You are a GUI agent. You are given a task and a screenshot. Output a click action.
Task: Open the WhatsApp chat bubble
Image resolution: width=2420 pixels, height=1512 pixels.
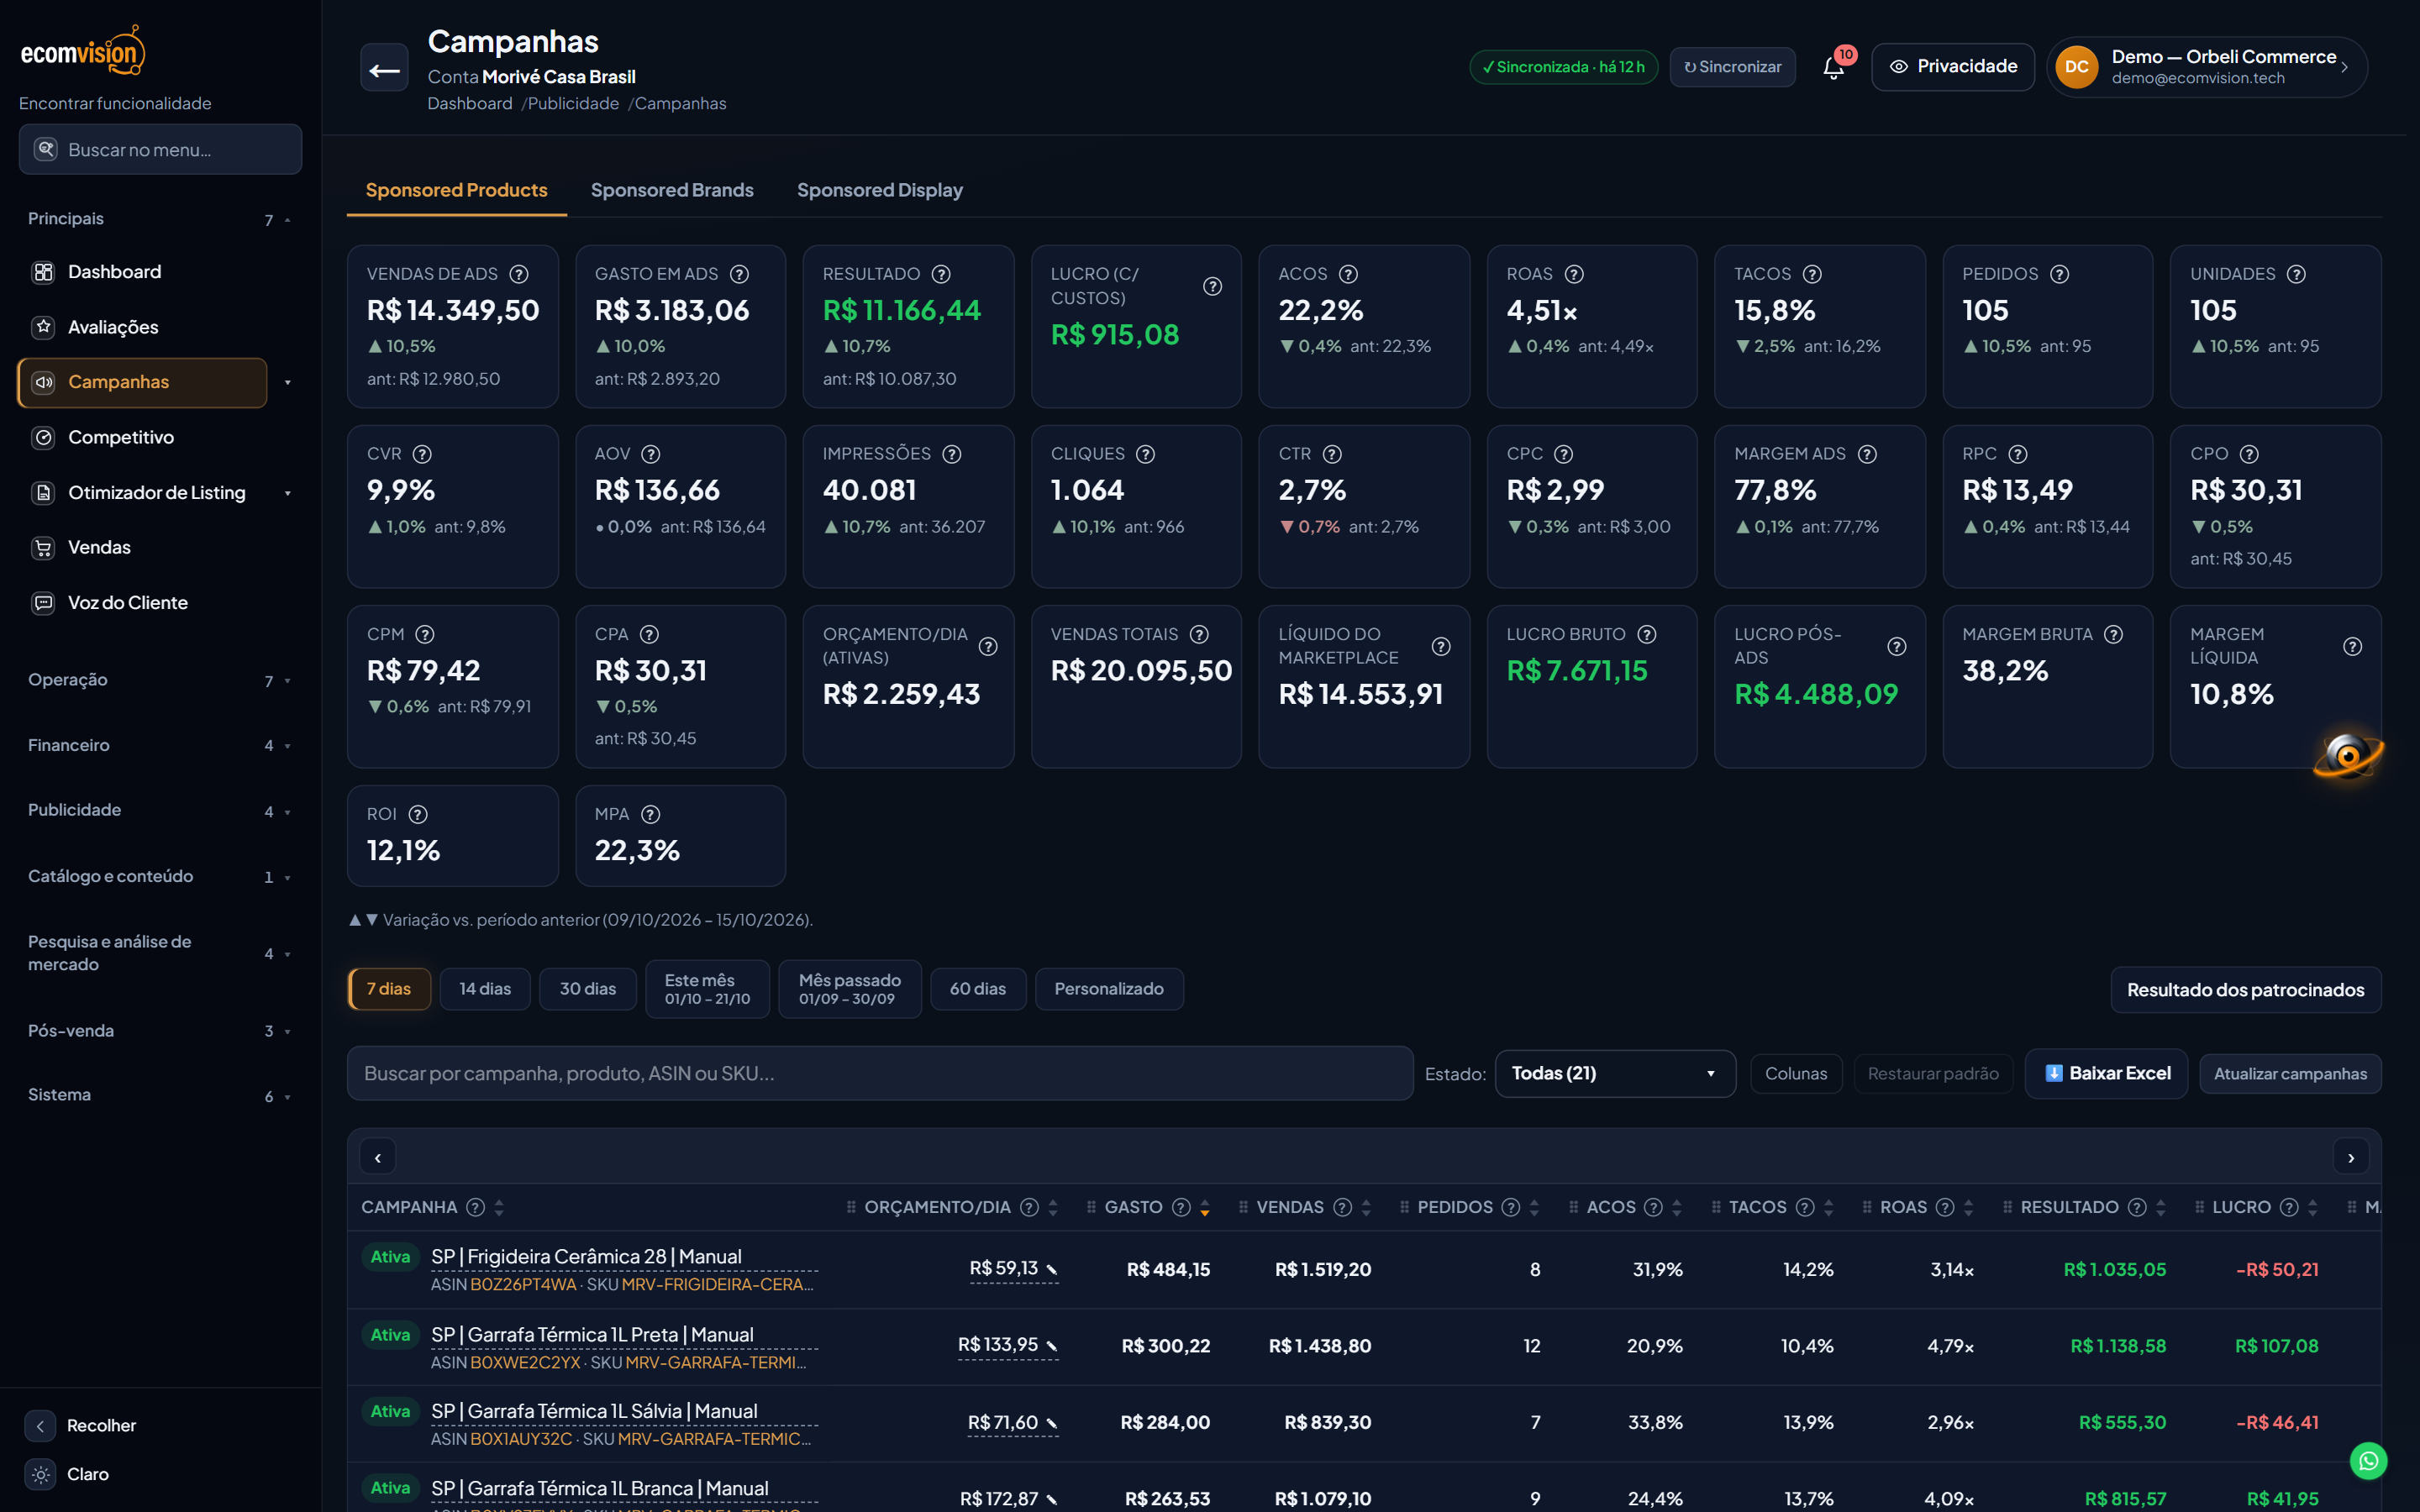point(2368,1461)
